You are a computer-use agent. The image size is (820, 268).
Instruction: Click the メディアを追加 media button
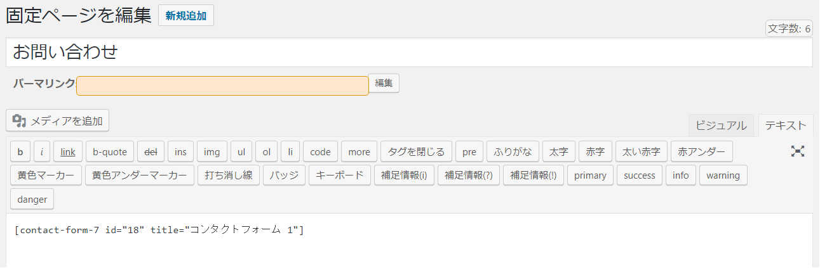(58, 120)
